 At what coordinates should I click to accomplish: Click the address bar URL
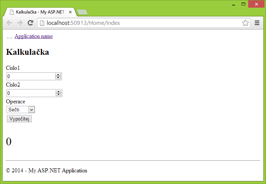(83, 23)
